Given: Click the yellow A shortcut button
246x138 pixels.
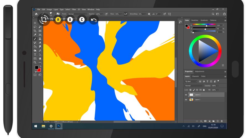Looking at the screenshot, I should 58,20.
